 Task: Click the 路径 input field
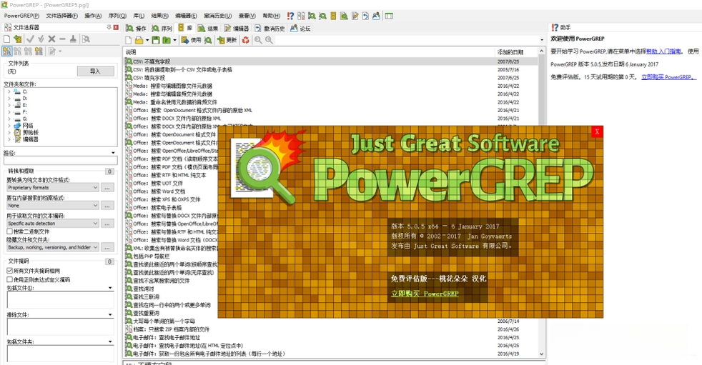point(61,160)
